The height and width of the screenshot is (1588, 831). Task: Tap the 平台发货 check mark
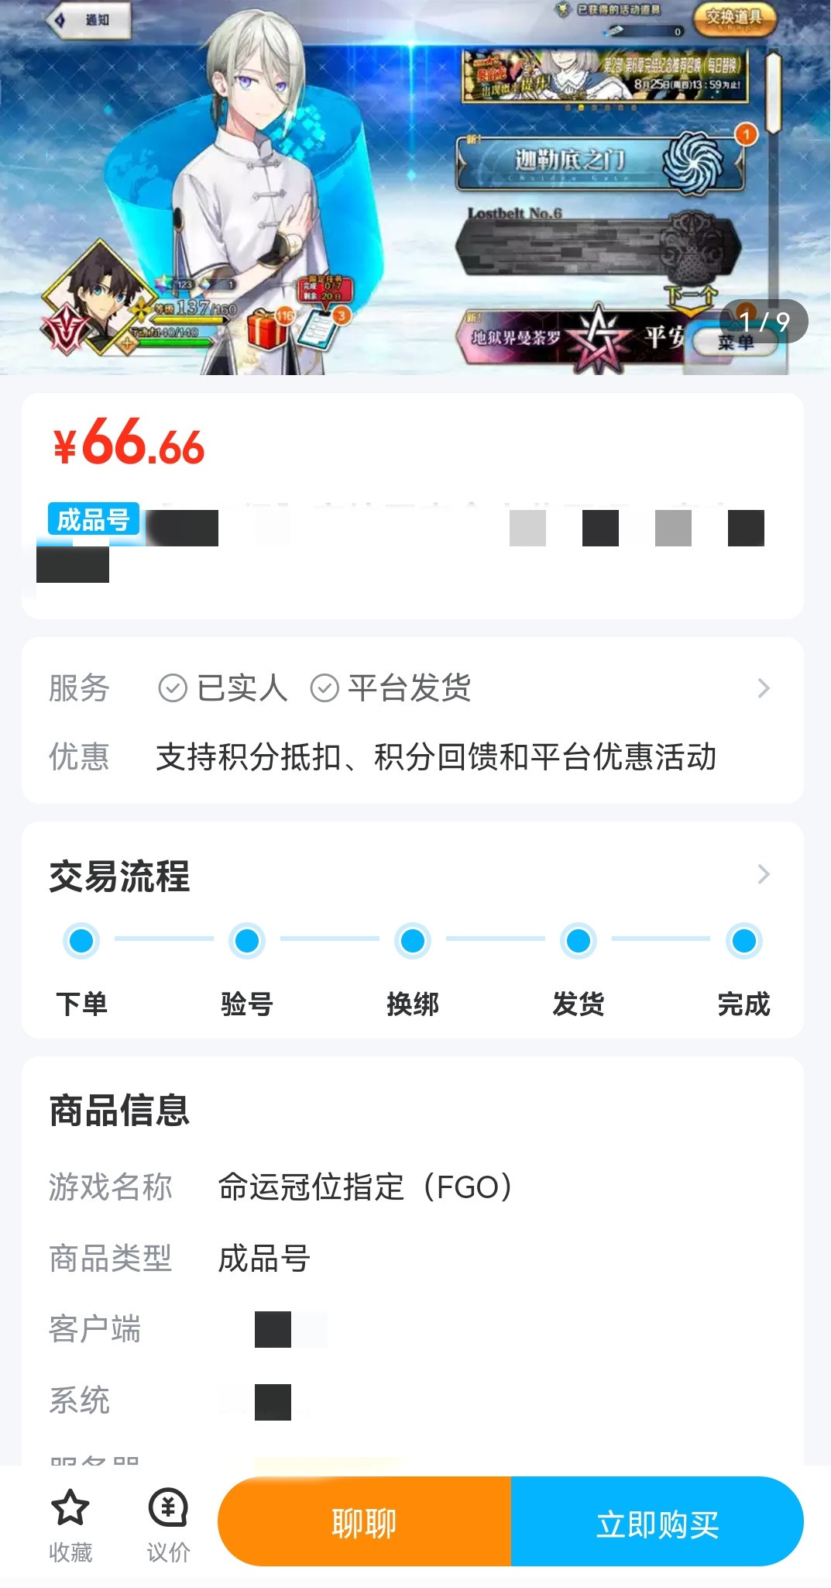pyautogui.click(x=325, y=688)
